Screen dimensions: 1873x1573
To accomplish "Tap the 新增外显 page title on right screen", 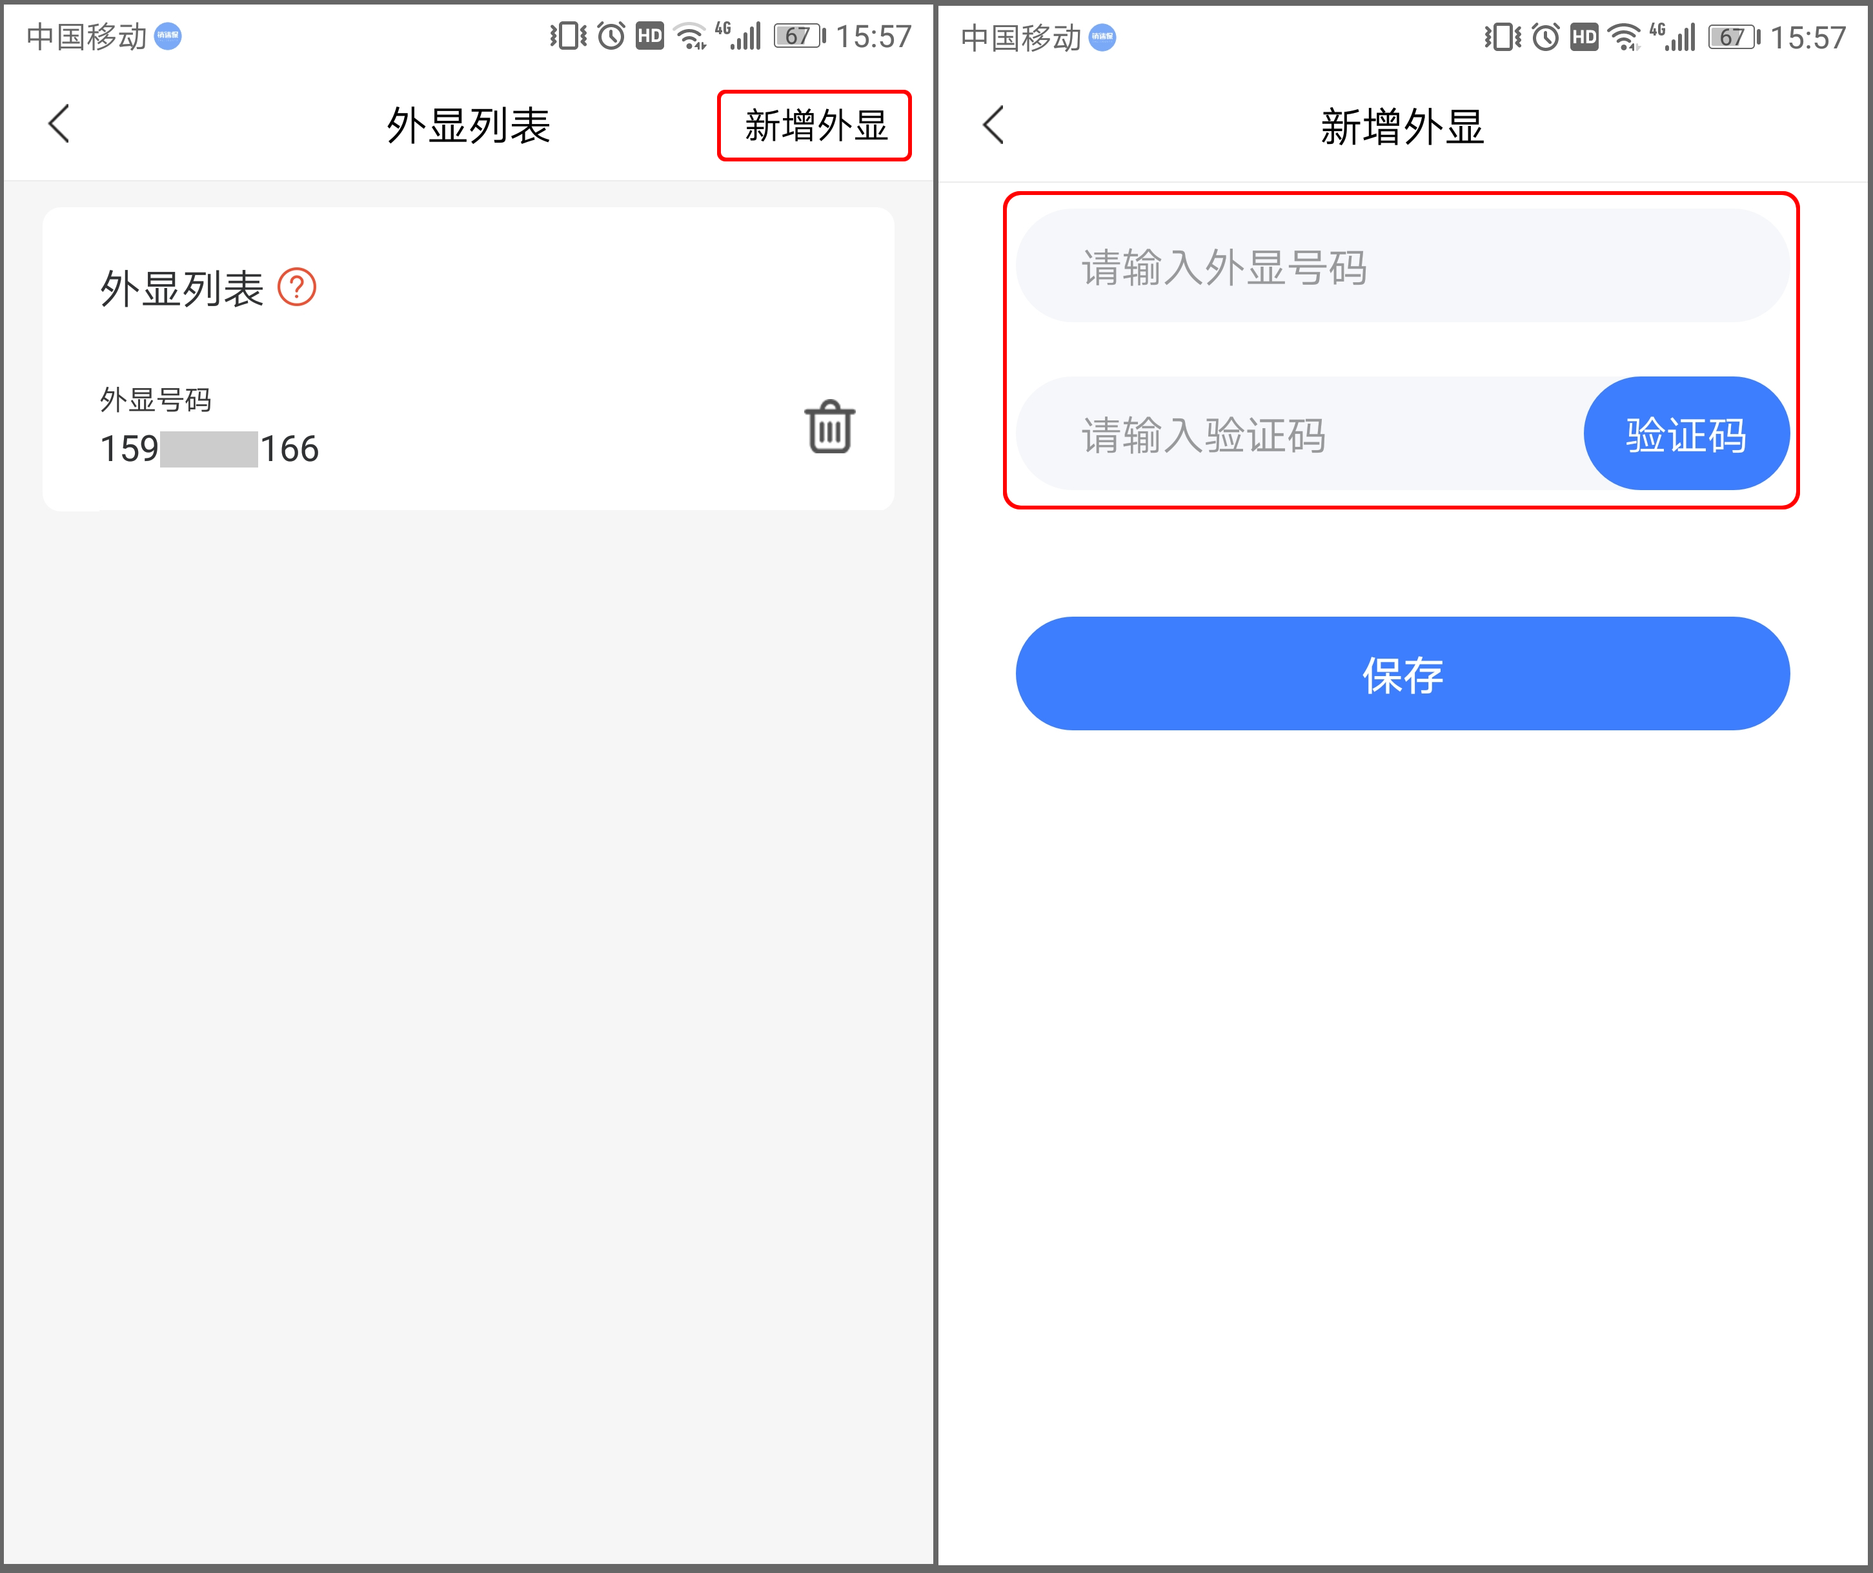I will [x=1402, y=127].
